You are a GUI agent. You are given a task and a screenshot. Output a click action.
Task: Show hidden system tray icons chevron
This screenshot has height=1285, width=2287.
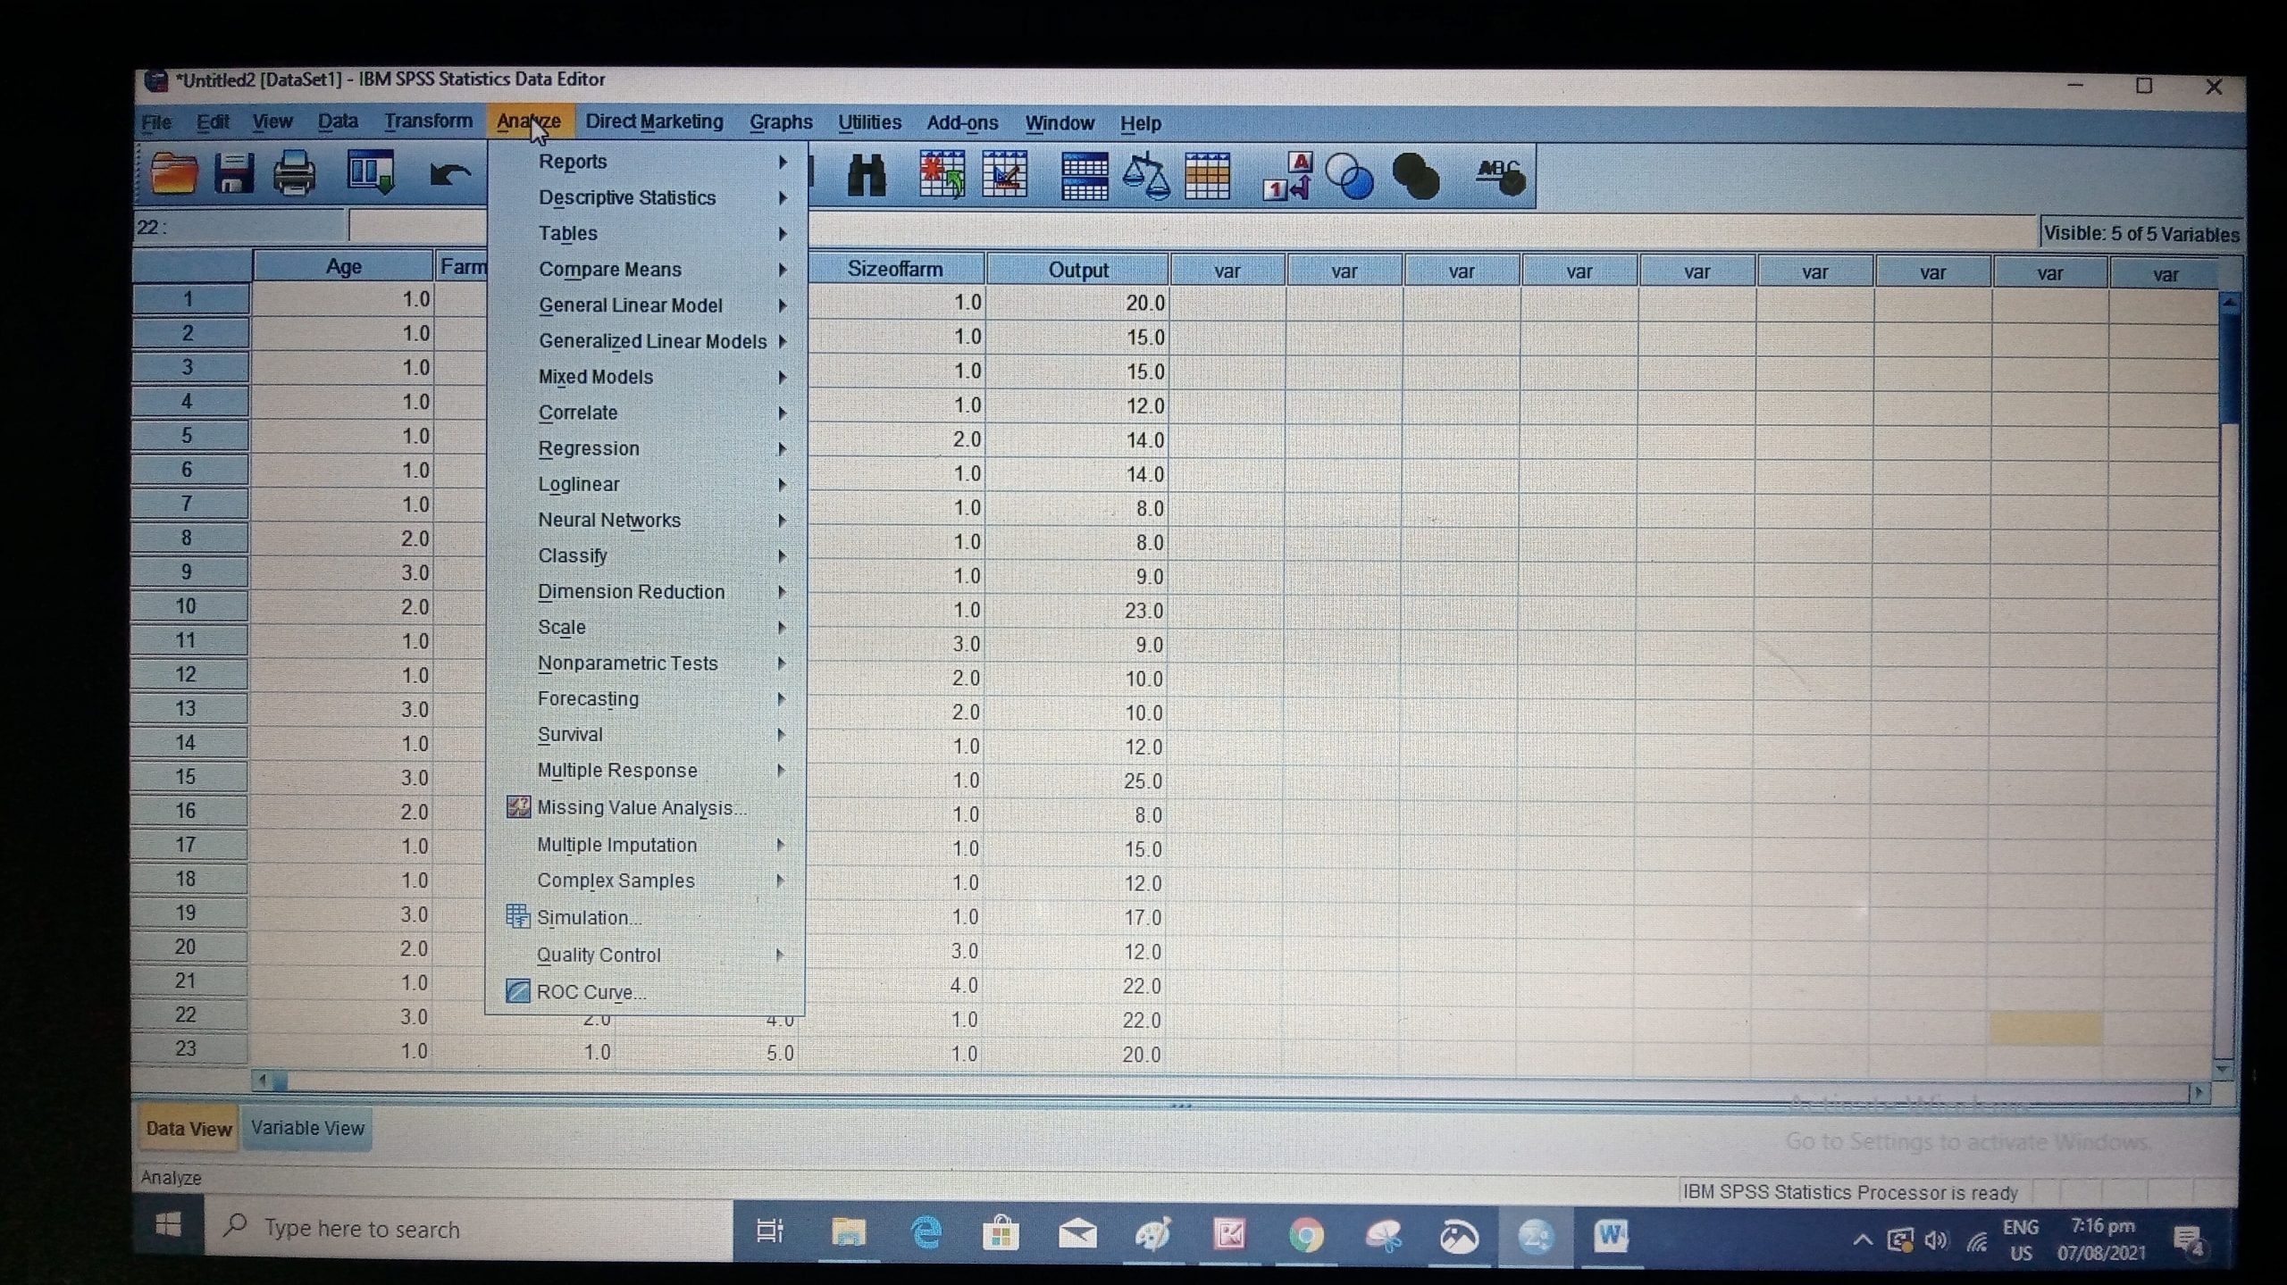(1863, 1239)
